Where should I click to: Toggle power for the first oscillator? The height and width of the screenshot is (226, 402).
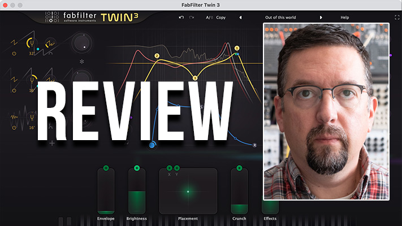pyautogui.click(x=14, y=54)
